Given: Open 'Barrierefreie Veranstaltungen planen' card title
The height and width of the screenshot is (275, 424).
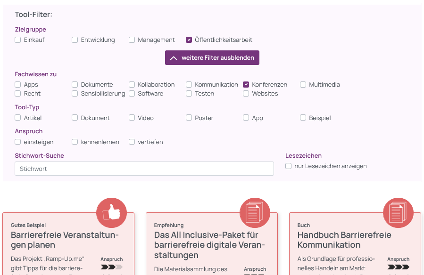Looking at the screenshot, I should coord(65,240).
